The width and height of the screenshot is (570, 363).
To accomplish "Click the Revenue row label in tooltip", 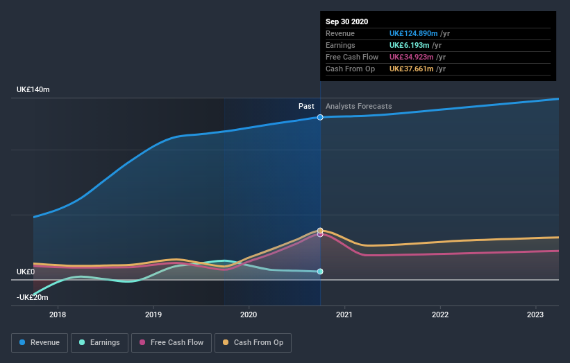I will 340,33.
